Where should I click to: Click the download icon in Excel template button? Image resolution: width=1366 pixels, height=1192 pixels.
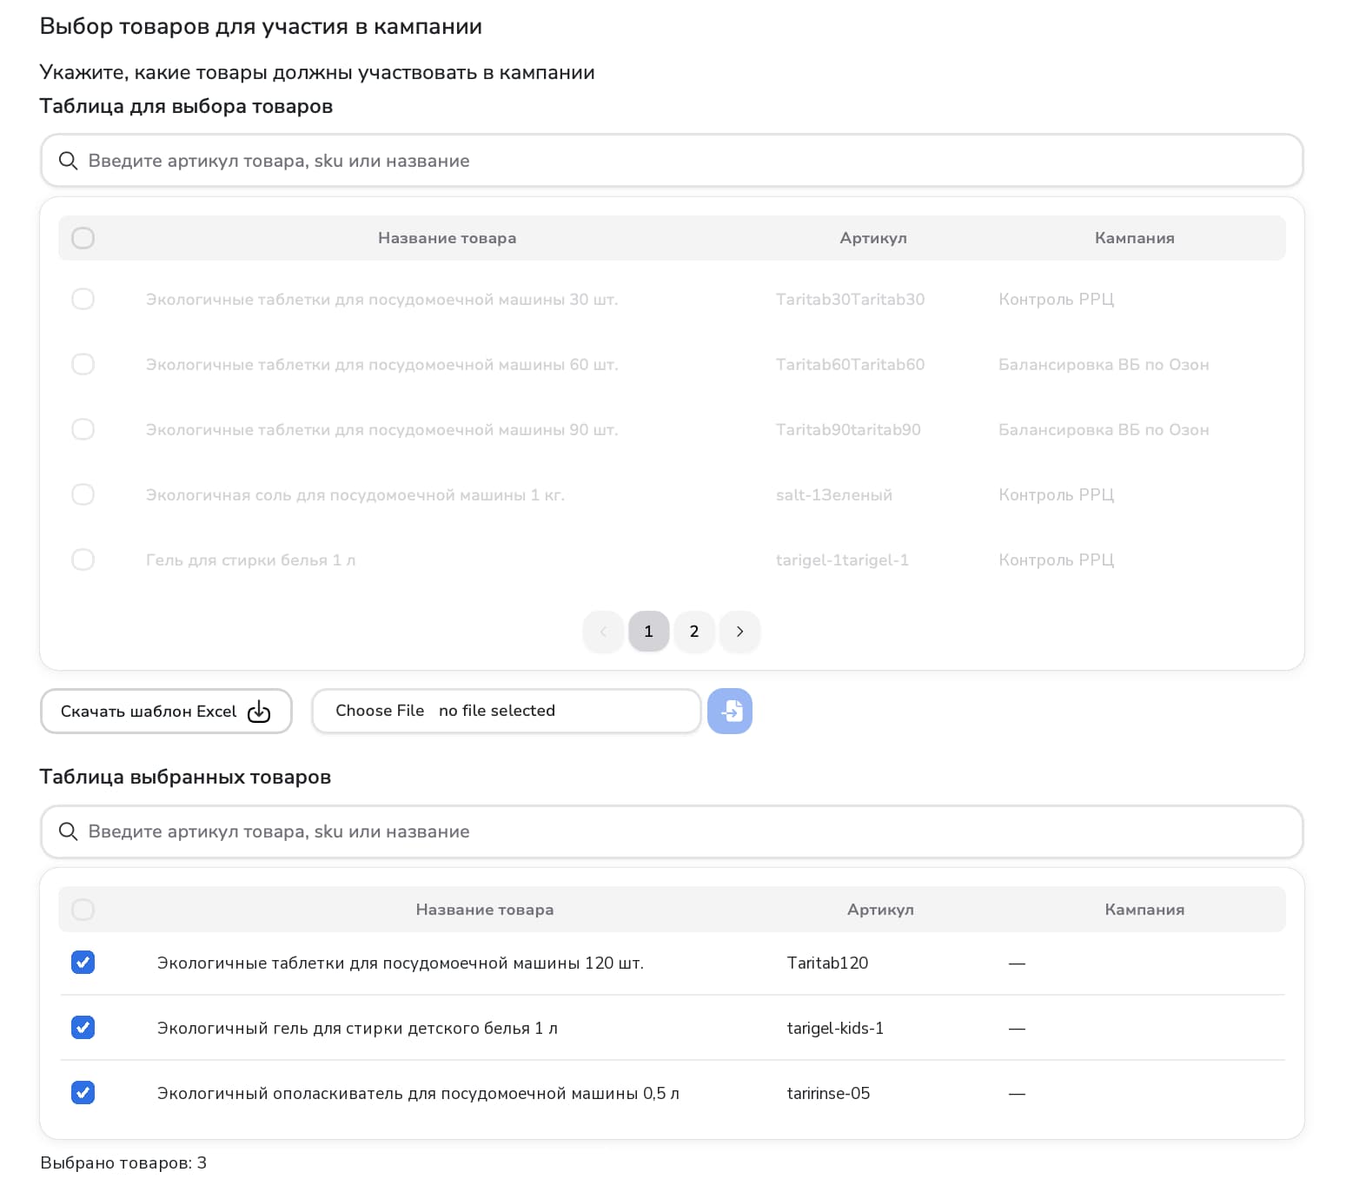259,712
